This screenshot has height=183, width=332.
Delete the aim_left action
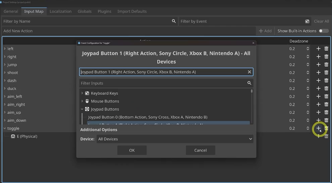[x=326, y=97]
